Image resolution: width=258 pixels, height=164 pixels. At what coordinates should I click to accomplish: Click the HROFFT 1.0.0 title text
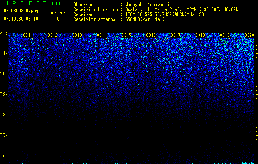point(32,3)
